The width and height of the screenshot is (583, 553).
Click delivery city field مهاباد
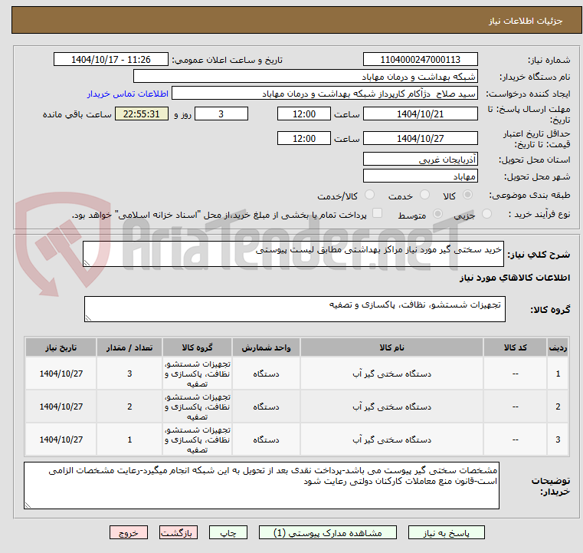[x=420, y=176]
